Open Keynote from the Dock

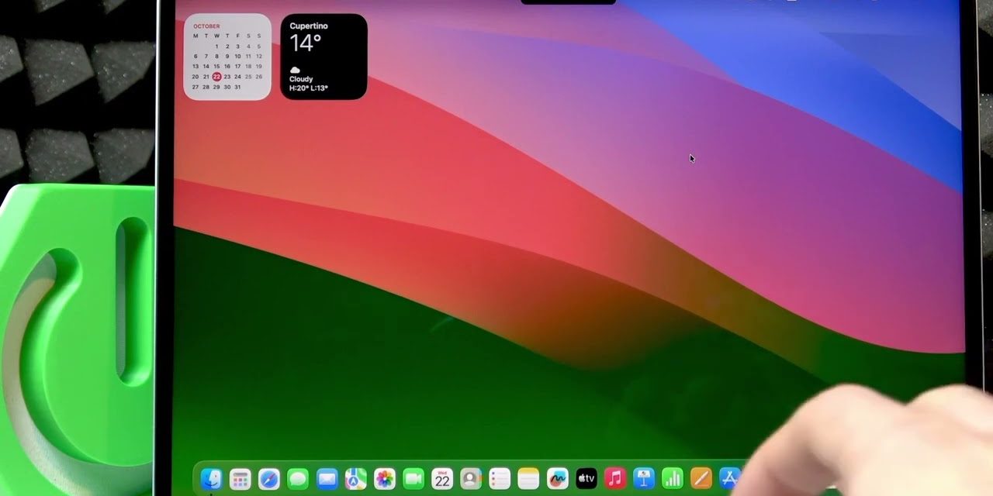(x=643, y=479)
